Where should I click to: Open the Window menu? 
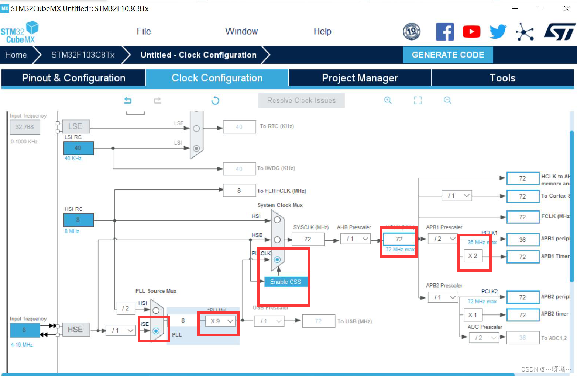[241, 31]
